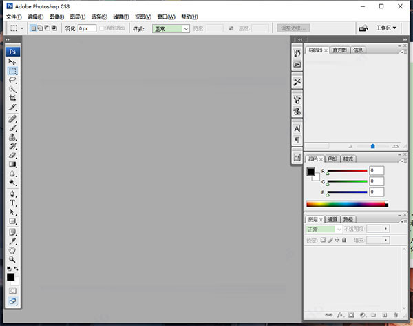Select the Rectangle shape tool

pos(12,221)
